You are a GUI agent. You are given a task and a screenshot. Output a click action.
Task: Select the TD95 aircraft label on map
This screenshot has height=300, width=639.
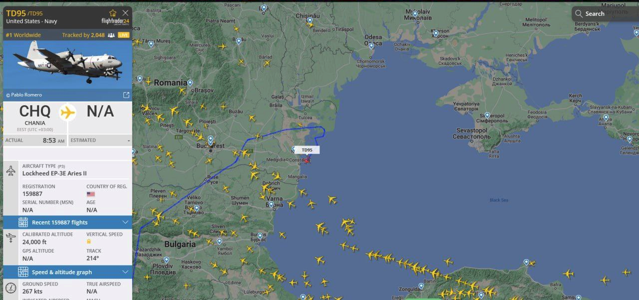tap(307, 150)
